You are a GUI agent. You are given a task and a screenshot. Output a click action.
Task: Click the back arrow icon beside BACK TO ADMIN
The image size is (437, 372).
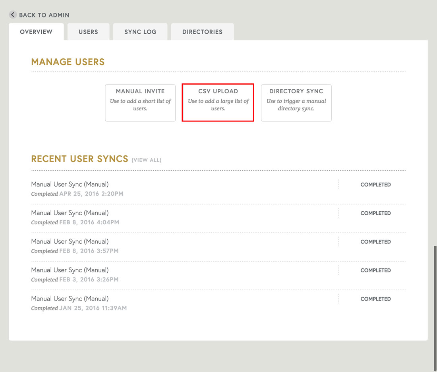point(13,15)
